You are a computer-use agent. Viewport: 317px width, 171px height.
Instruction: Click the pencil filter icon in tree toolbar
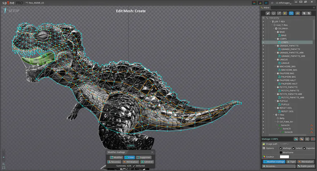[279, 13]
